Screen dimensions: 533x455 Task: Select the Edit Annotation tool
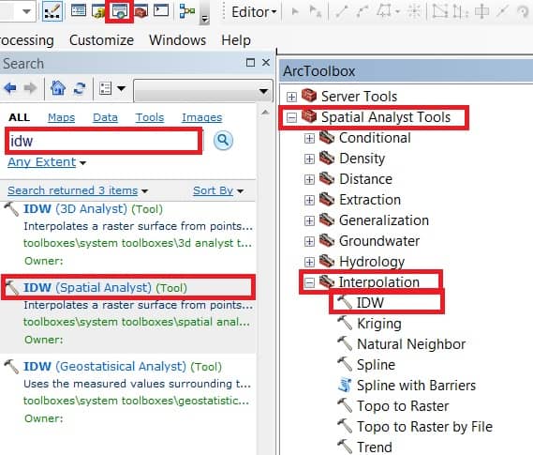tap(316, 12)
